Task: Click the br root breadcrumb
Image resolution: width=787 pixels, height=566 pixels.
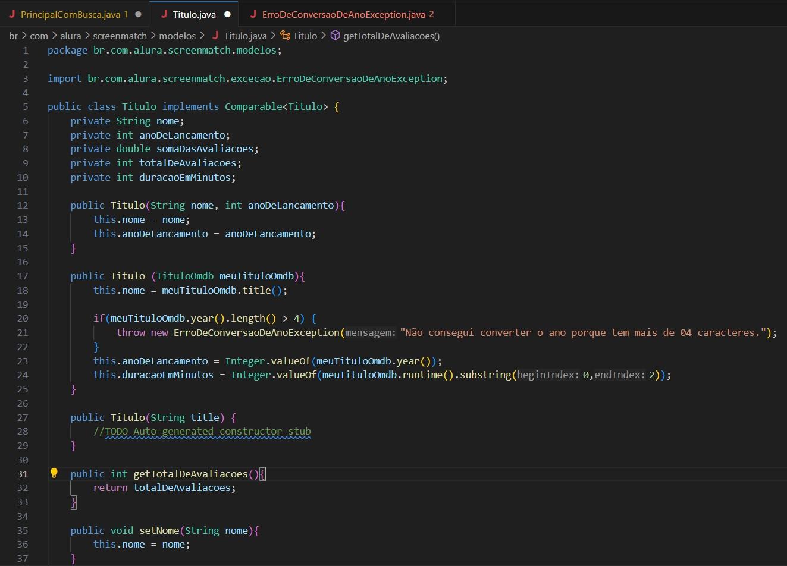Action: tap(13, 36)
